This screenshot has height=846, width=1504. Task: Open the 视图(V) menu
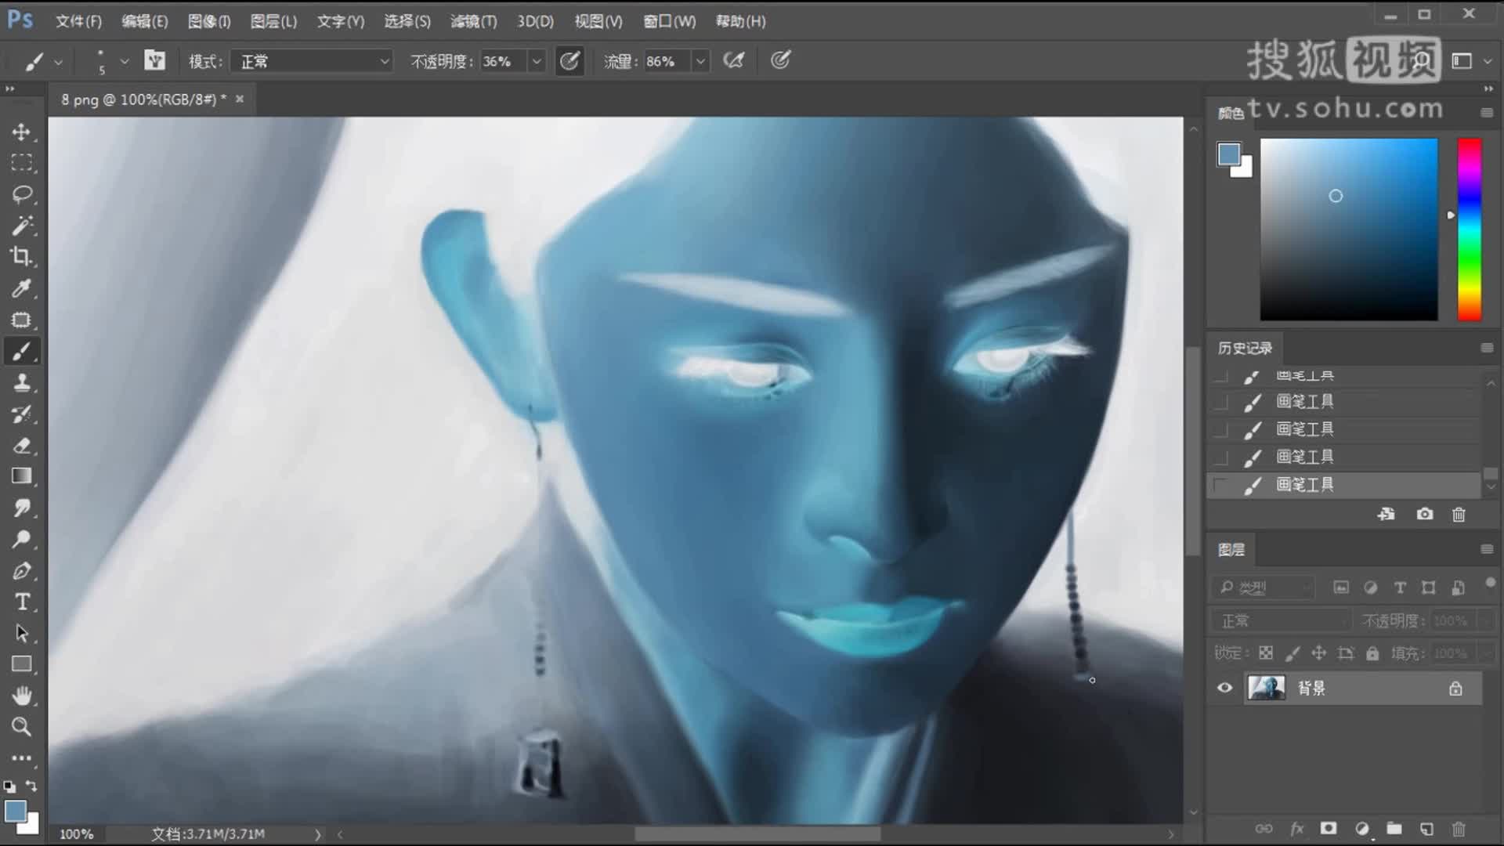[598, 21]
